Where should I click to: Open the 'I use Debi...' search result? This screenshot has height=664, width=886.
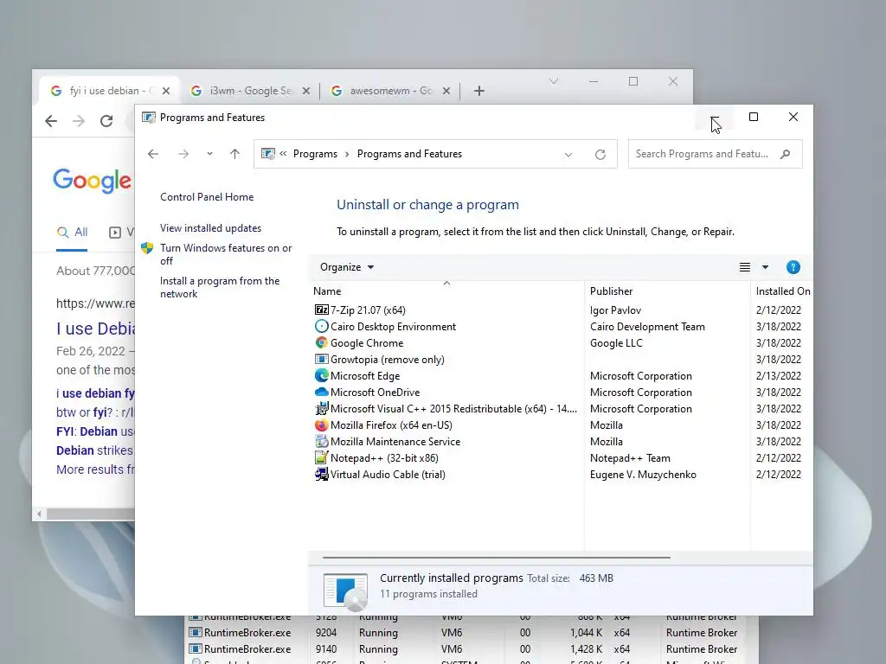[x=95, y=329]
